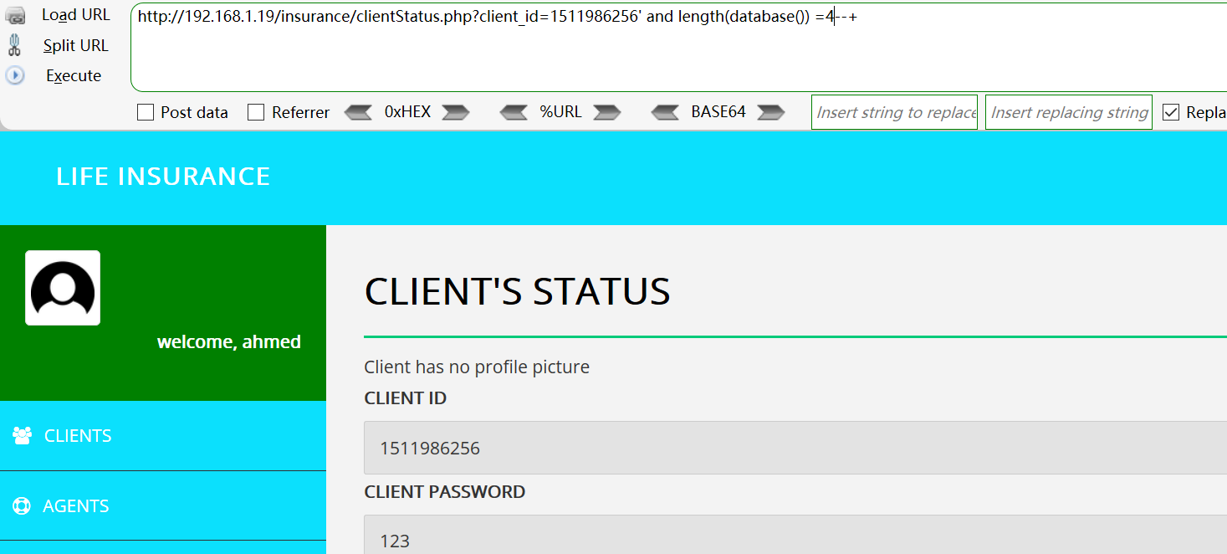Click the Client ID field showing 1511986256
The image size is (1227, 554).
click(795, 448)
